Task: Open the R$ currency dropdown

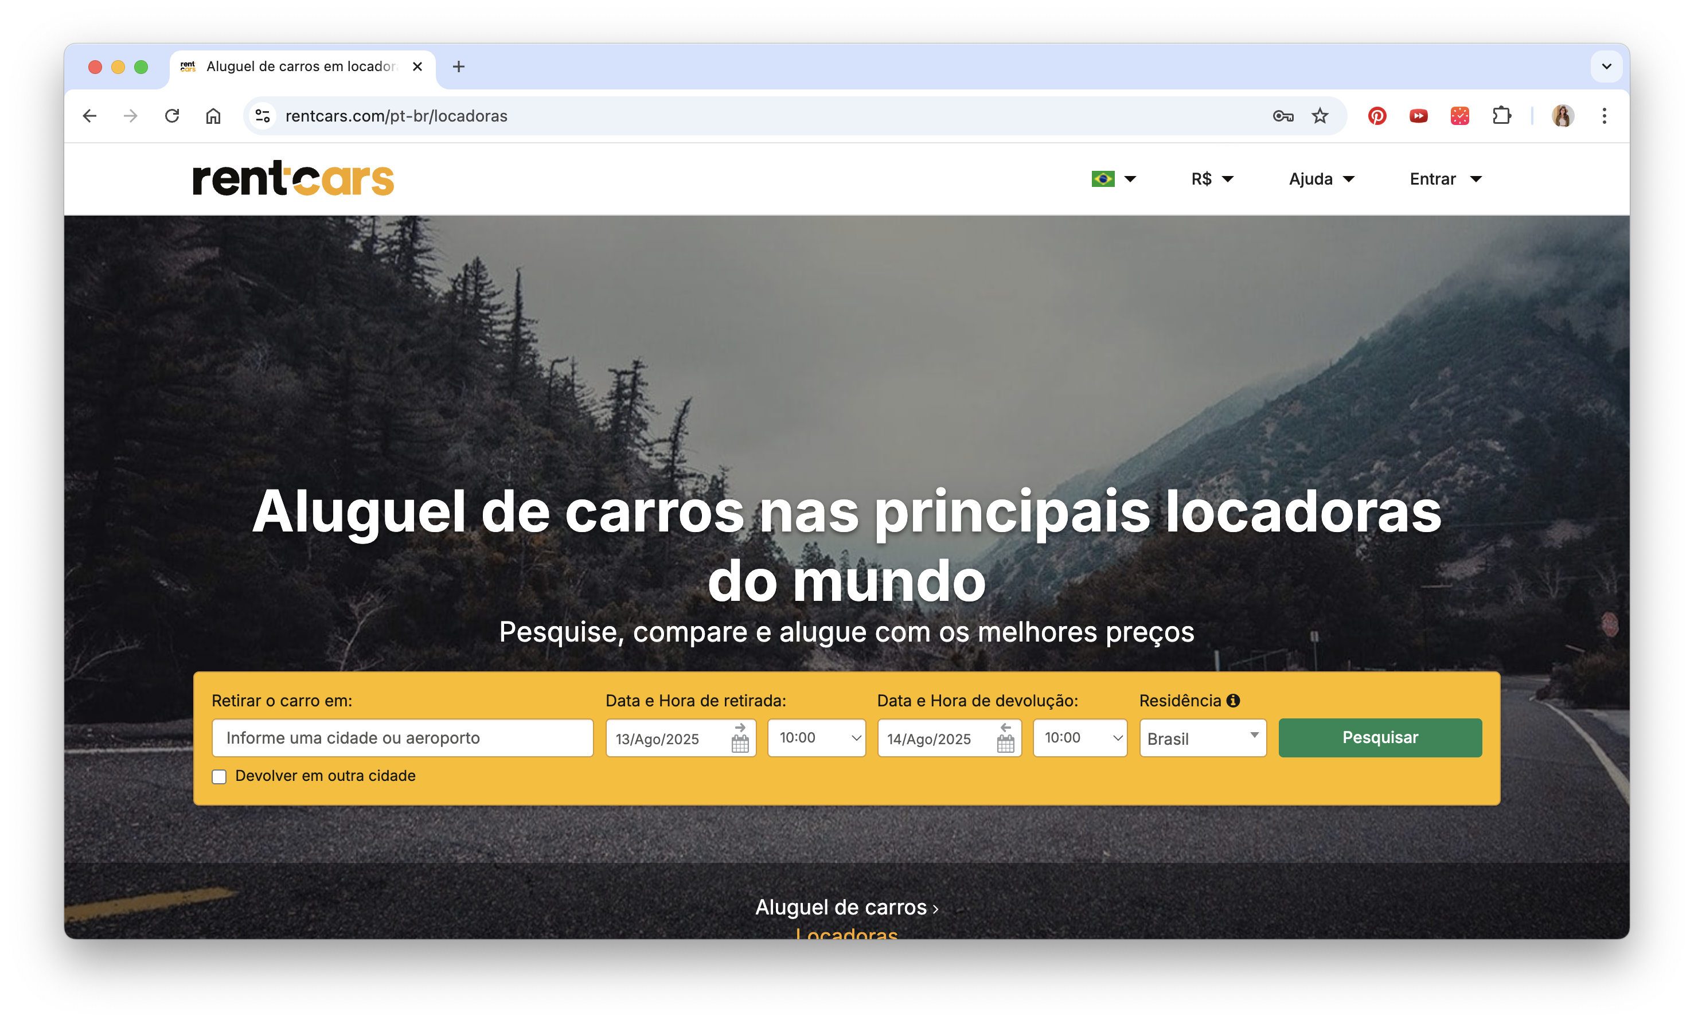Action: pos(1213,179)
